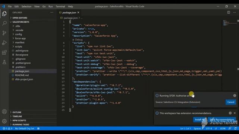Screen dimensions: 239x134
Task: Expand the .vscode folder
Action: (x=19, y=30)
